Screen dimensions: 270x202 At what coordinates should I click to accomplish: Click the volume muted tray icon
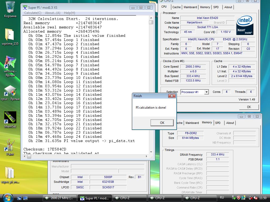(x=256, y=198)
